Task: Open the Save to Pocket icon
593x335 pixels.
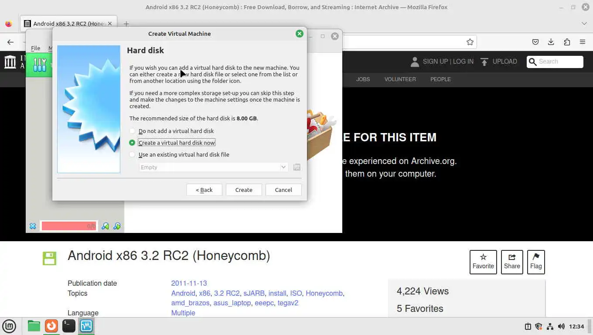Action: click(x=535, y=42)
